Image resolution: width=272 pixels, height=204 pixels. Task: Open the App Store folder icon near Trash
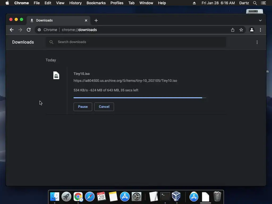tap(194, 197)
